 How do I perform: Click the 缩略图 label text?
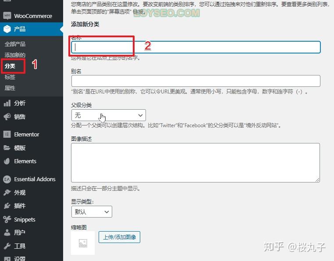pyautogui.click(x=79, y=227)
